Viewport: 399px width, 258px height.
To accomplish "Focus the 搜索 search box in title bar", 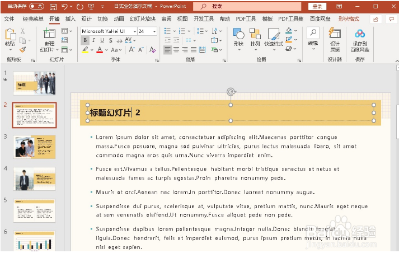I will (x=247, y=6).
